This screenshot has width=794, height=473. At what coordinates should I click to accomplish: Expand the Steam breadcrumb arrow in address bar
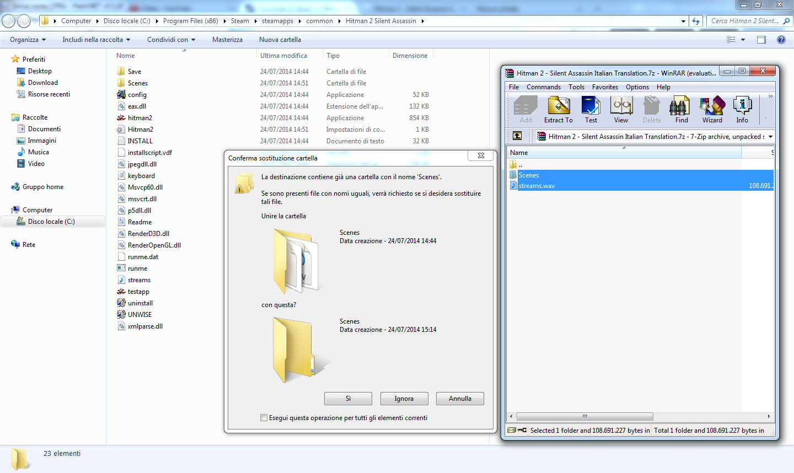[256, 21]
